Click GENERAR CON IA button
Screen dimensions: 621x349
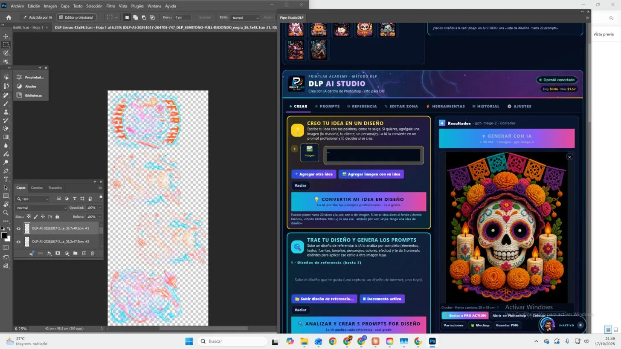click(507, 138)
